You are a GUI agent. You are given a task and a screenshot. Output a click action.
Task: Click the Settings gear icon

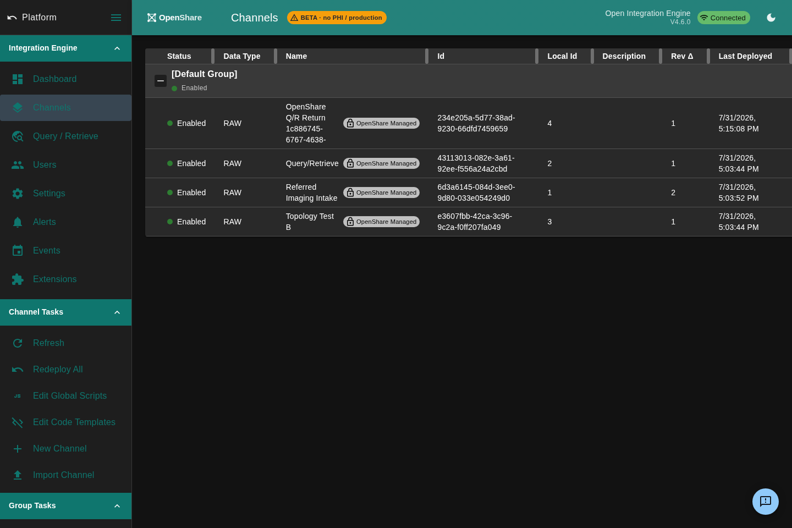coord(18,194)
